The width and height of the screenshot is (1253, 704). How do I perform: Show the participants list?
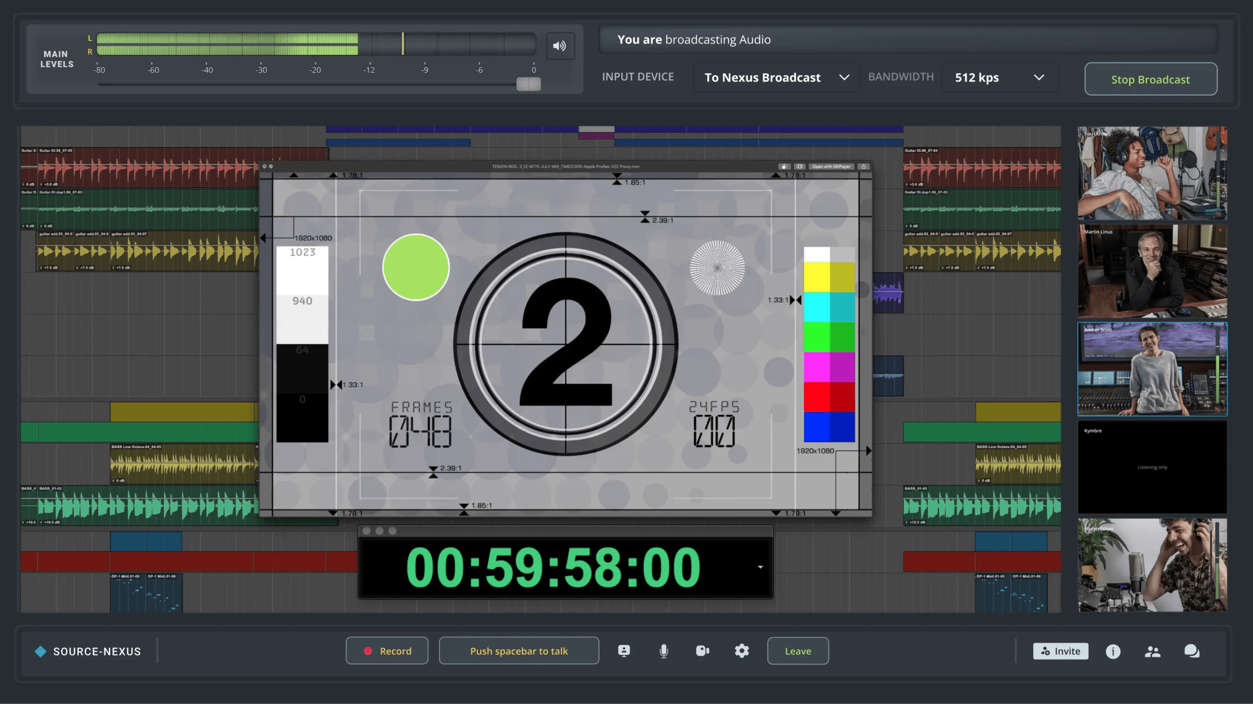tap(1153, 651)
